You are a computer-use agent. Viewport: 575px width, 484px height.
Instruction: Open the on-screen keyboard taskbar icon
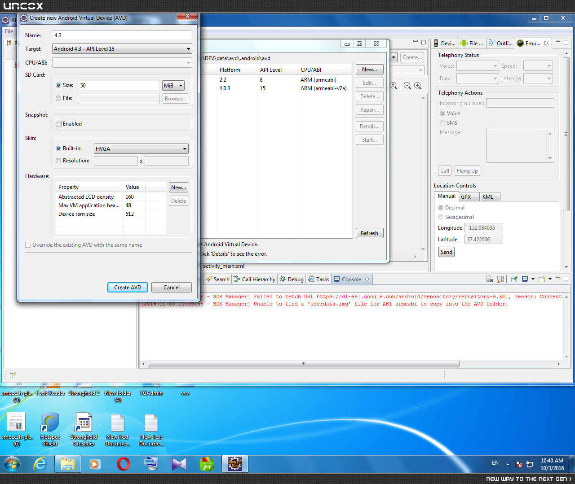coord(151,464)
